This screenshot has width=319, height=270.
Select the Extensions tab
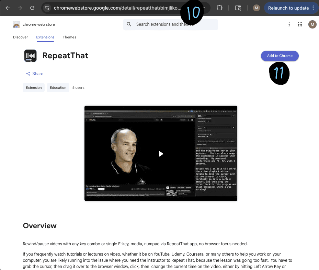click(x=45, y=37)
